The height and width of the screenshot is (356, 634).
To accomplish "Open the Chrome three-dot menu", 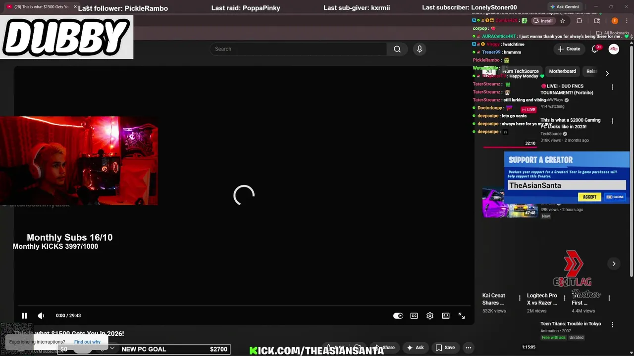I will [x=627, y=21].
